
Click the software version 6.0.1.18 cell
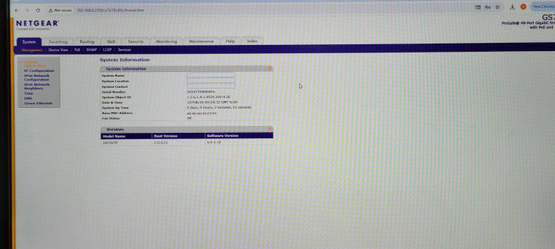tap(214, 142)
